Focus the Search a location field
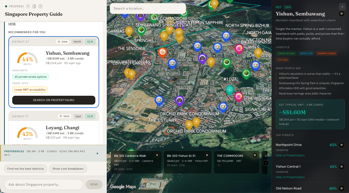 [x=148, y=8]
